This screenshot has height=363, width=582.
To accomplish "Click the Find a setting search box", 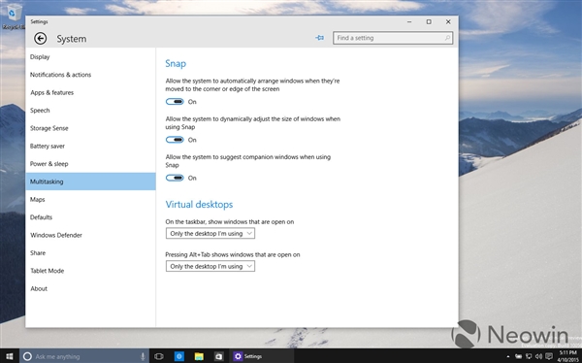I will point(393,38).
